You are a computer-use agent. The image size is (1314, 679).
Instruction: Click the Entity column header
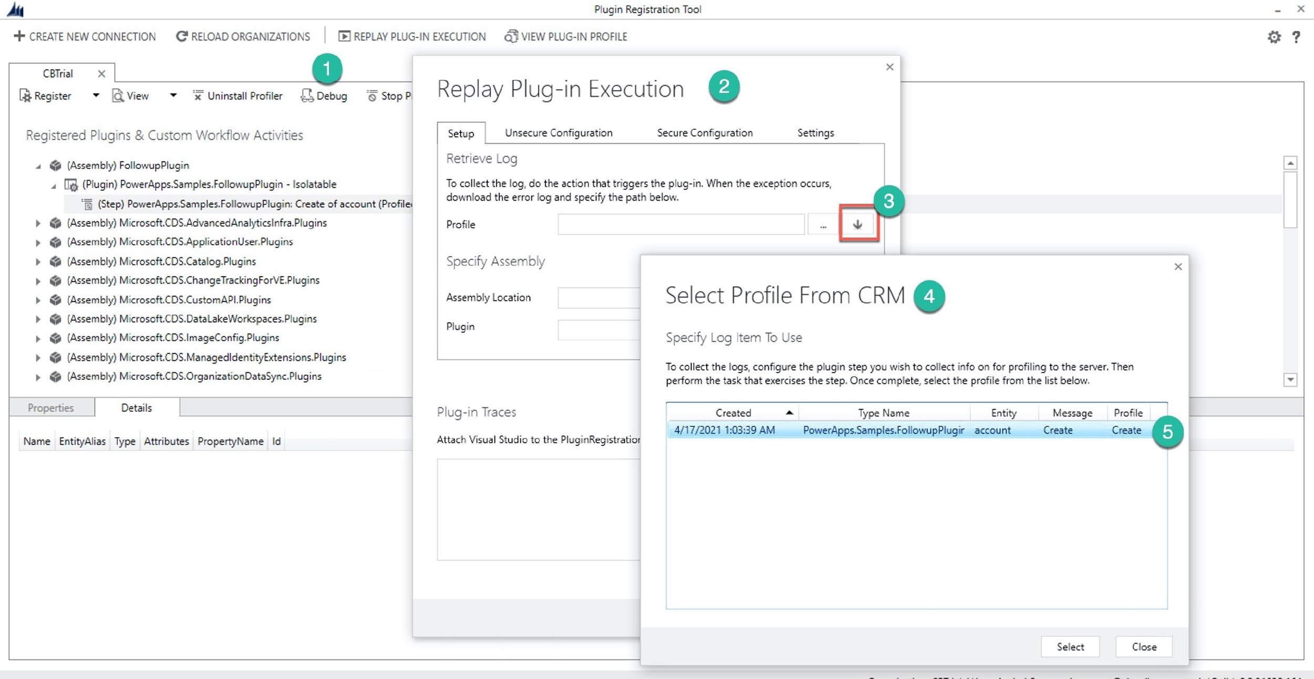[1004, 413]
